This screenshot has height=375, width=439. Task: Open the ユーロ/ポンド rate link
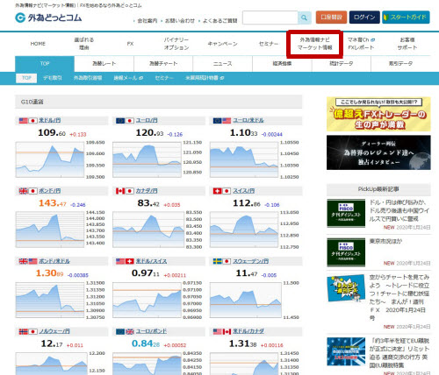(x=151, y=331)
